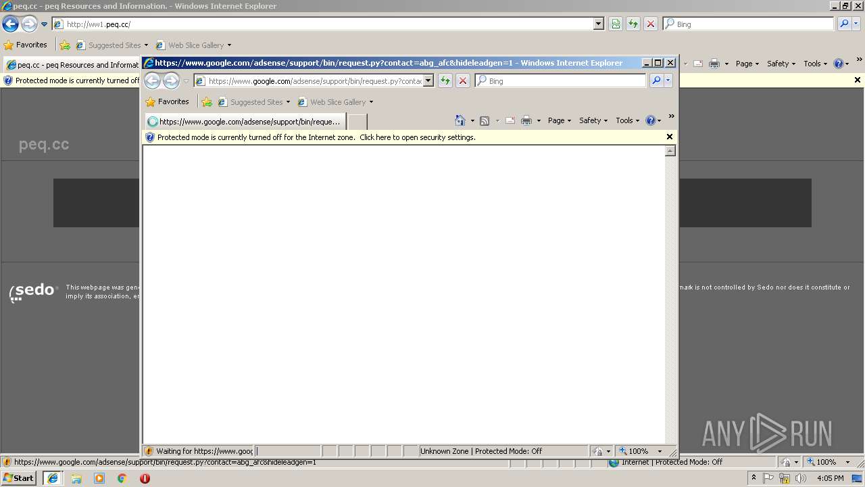This screenshot has height=487, width=865.
Task: Open the Windows Start menu
Action: [18, 478]
